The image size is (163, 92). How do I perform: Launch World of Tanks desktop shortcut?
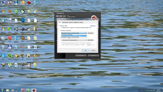click(x=22, y=65)
